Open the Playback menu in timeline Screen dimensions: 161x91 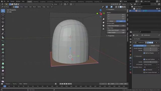(x=8, y=84)
